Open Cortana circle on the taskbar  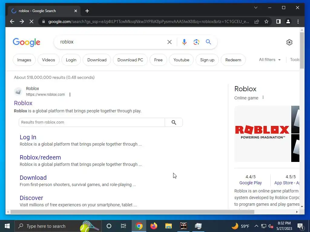click(x=109, y=226)
